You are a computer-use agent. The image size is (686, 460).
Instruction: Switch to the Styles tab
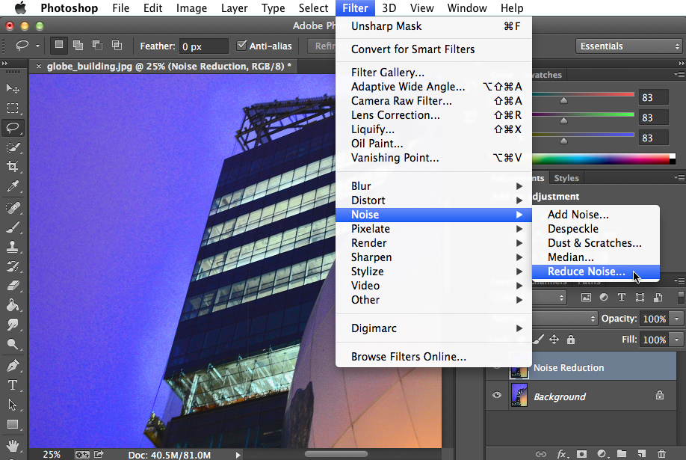[566, 178]
